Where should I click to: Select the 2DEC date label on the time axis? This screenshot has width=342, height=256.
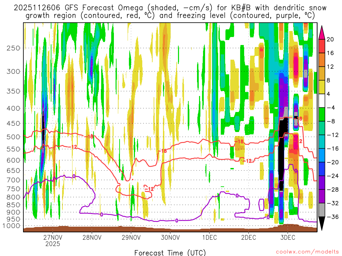click(x=248, y=237)
